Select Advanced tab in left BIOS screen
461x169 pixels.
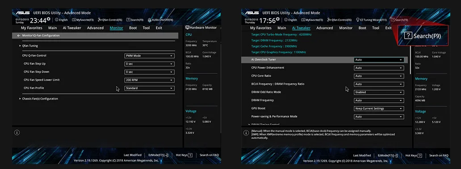point(95,28)
